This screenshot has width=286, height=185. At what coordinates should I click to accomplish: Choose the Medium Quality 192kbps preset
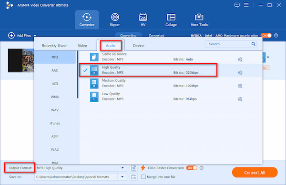tap(171, 83)
